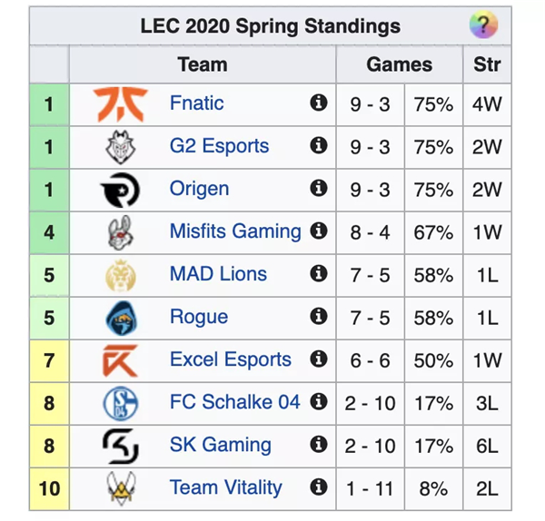Open the info icon next to Fnatic
Screen dimensions: 545x521
click(319, 103)
